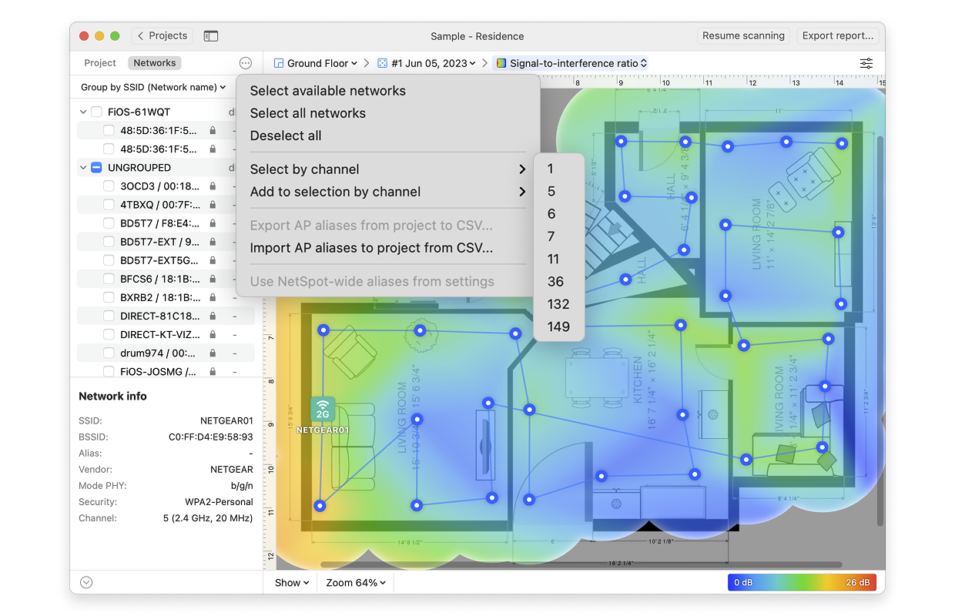Click lock icon beside 3OCD3 network
The width and height of the screenshot is (955, 616).
coord(213,186)
